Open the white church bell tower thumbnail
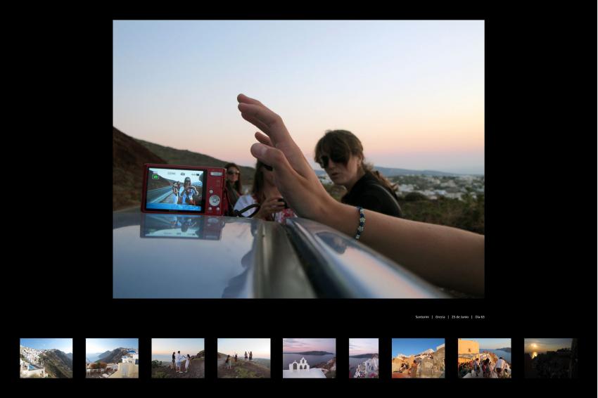The height and width of the screenshot is (398, 598). [309, 358]
